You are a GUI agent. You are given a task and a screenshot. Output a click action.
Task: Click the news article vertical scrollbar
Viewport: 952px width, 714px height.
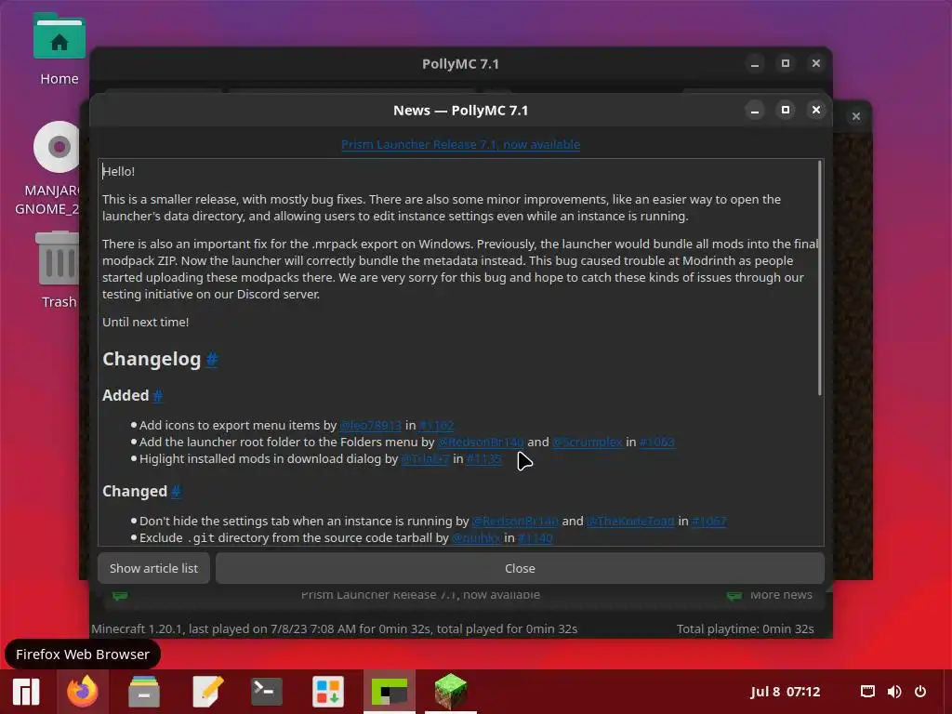click(x=820, y=279)
